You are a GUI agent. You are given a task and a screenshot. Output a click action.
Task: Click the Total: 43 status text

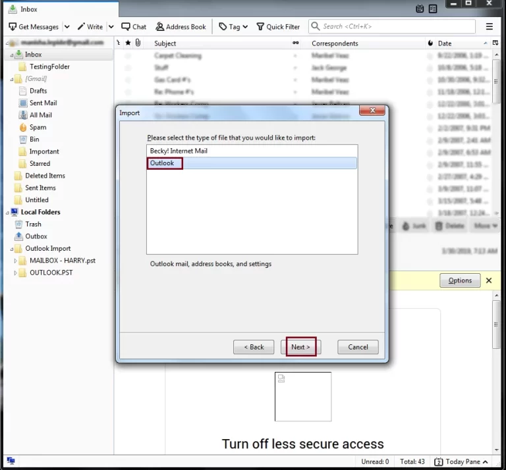pos(412,461)
